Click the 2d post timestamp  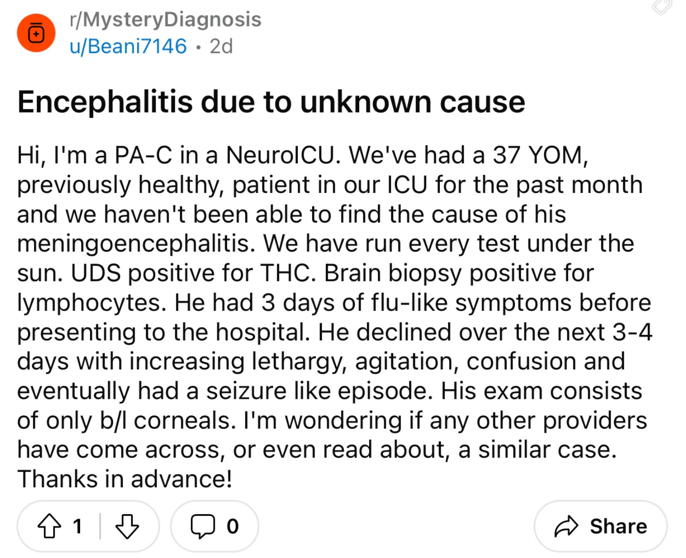click(x=221, y=47)
